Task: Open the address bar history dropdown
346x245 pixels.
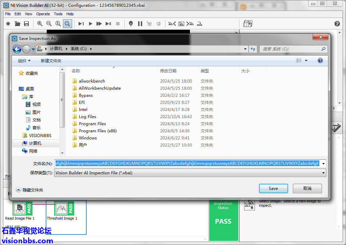Action: [x=245, y=49]
